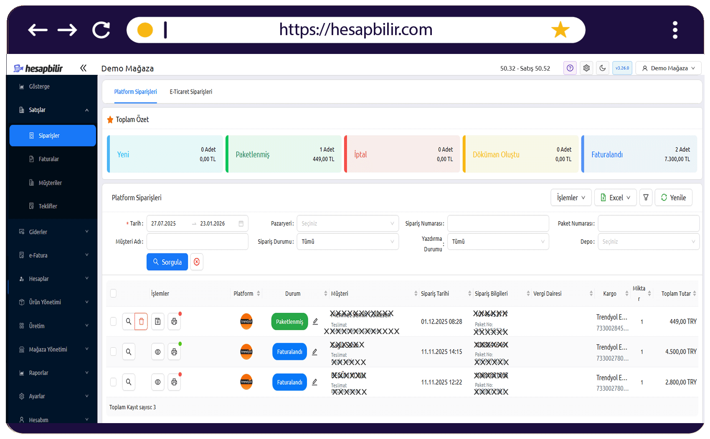Click the Sipariş Numarası input field

point(498,223)
